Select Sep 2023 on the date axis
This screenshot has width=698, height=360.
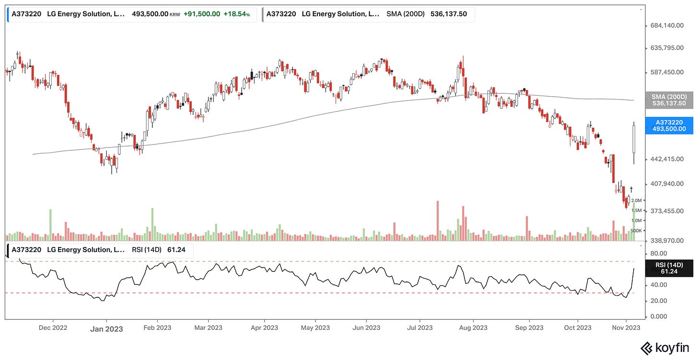click(x=529, y=328)
